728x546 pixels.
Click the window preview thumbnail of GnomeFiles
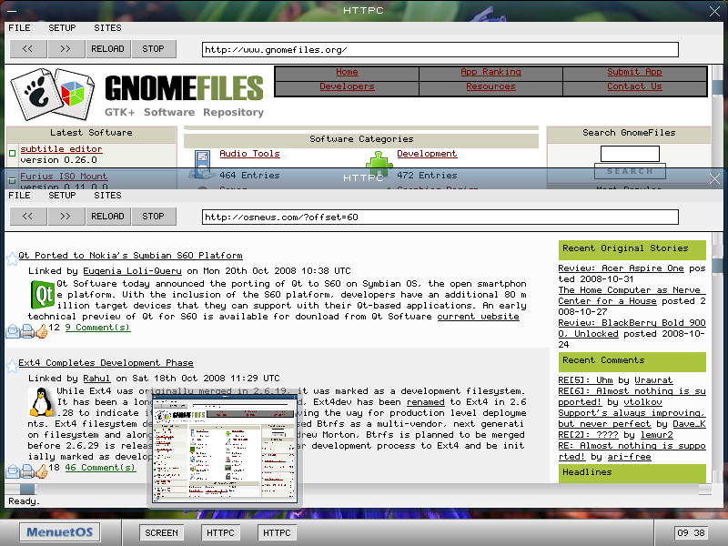[x=225, y=450]
